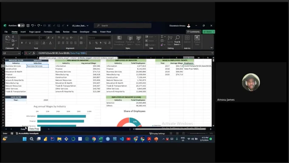Click the Format Painter brush icon
This screenshot has width=289, height=163.
point(13,45)
